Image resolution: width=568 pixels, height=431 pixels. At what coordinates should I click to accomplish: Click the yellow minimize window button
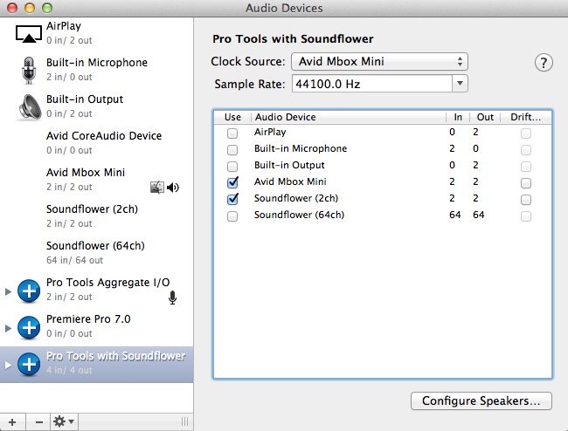[30, 8]
